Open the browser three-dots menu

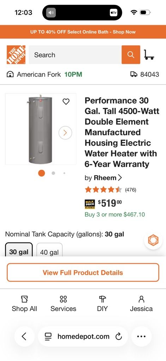point(141,336)
